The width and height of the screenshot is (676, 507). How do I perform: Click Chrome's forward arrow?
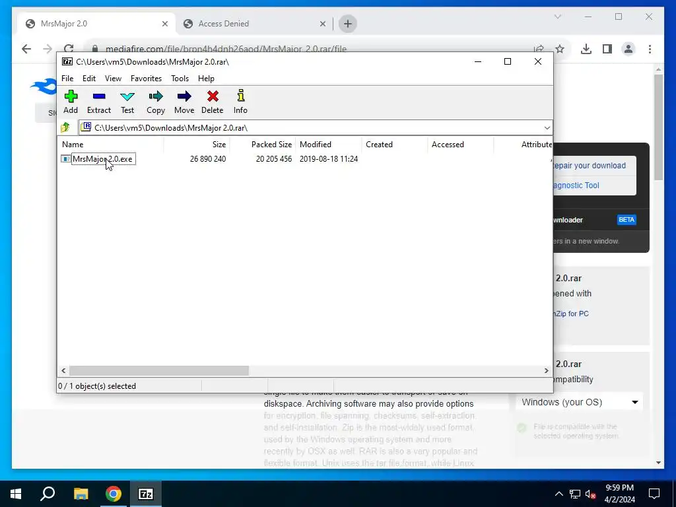tap(48, 49)
